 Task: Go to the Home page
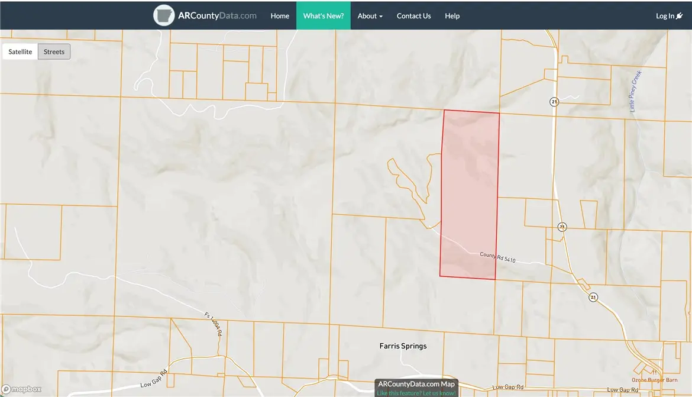click(280, 15)
